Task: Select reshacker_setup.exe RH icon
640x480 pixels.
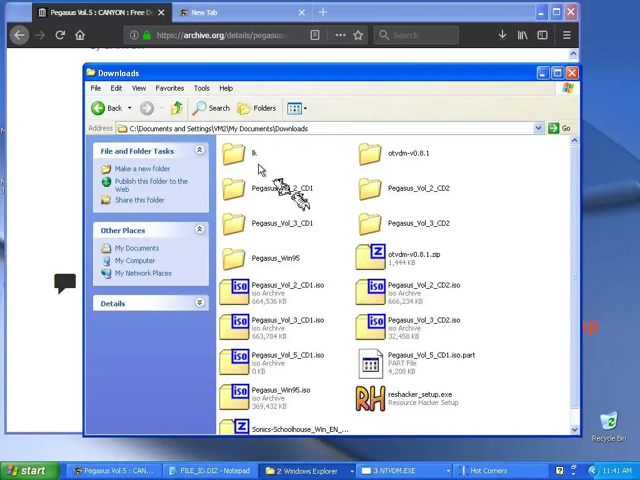Action: point(370,399)
